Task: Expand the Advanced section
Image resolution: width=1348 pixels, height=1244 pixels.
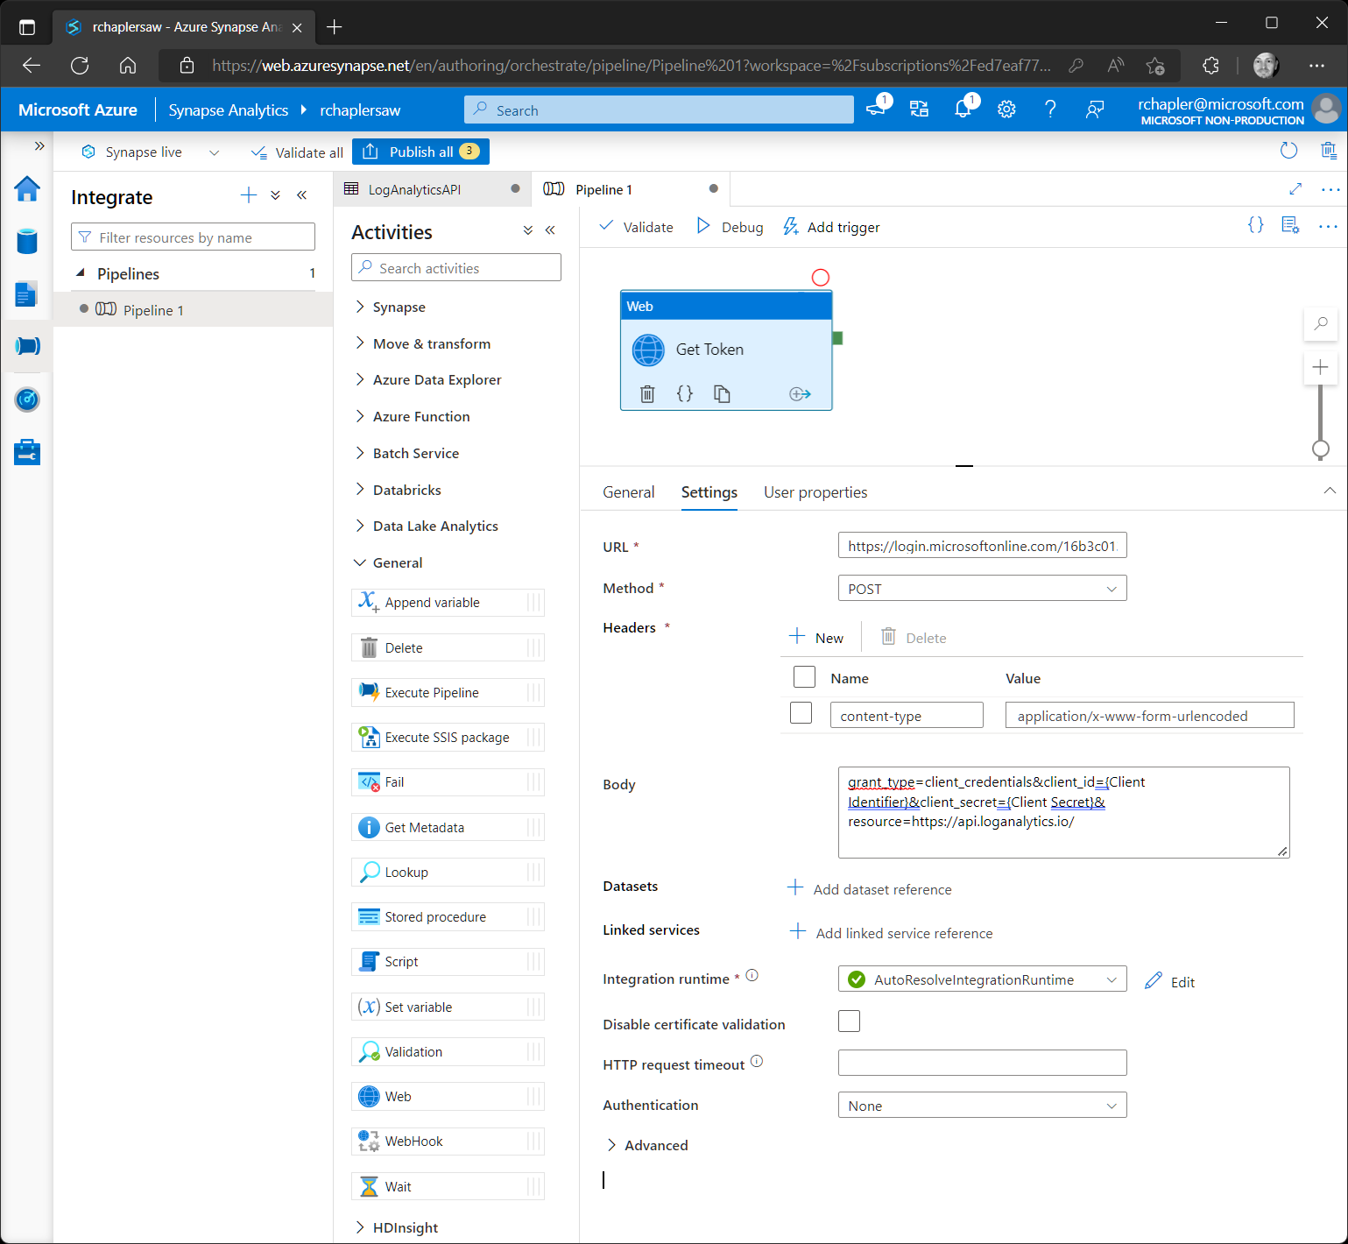Action: [x=647, y=1145]
